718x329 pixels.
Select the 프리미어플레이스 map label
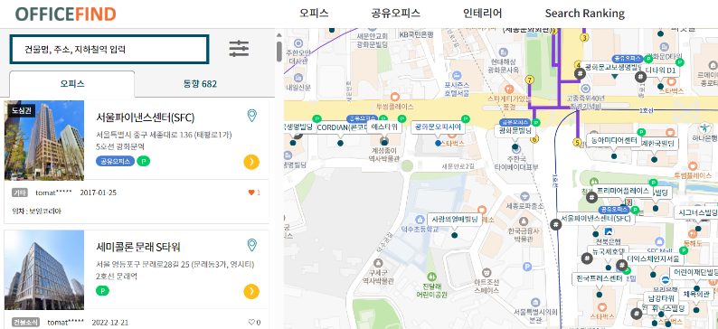tap(623, 191)
